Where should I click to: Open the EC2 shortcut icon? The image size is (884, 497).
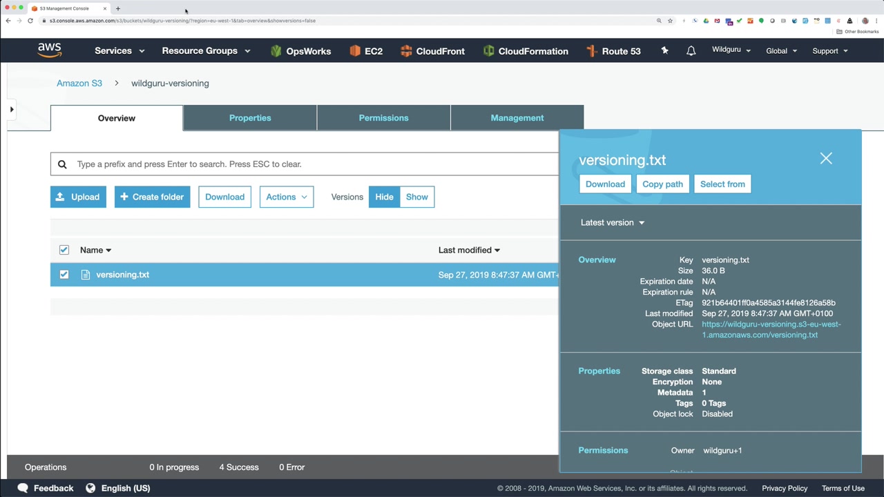pyautogui.click(x=355, y=51)
